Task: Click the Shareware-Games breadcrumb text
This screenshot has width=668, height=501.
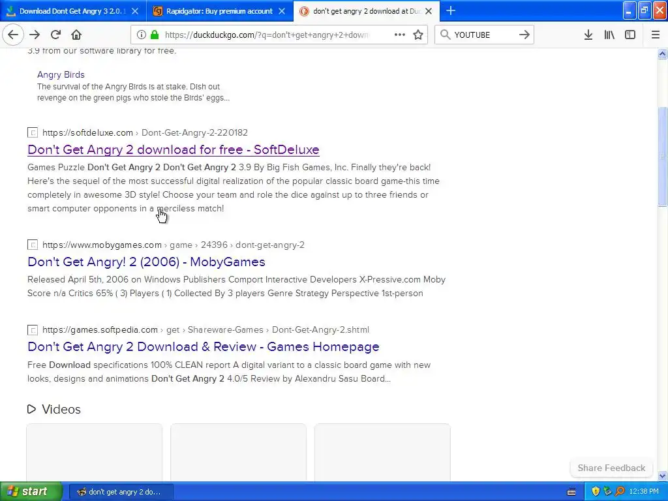Action: click(225, 329)
